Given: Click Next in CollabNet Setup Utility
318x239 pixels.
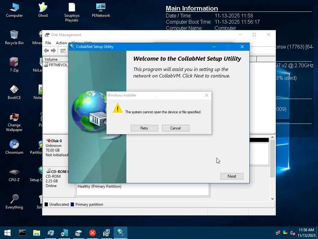Looking at the screenshot, I should click(232, 176).
